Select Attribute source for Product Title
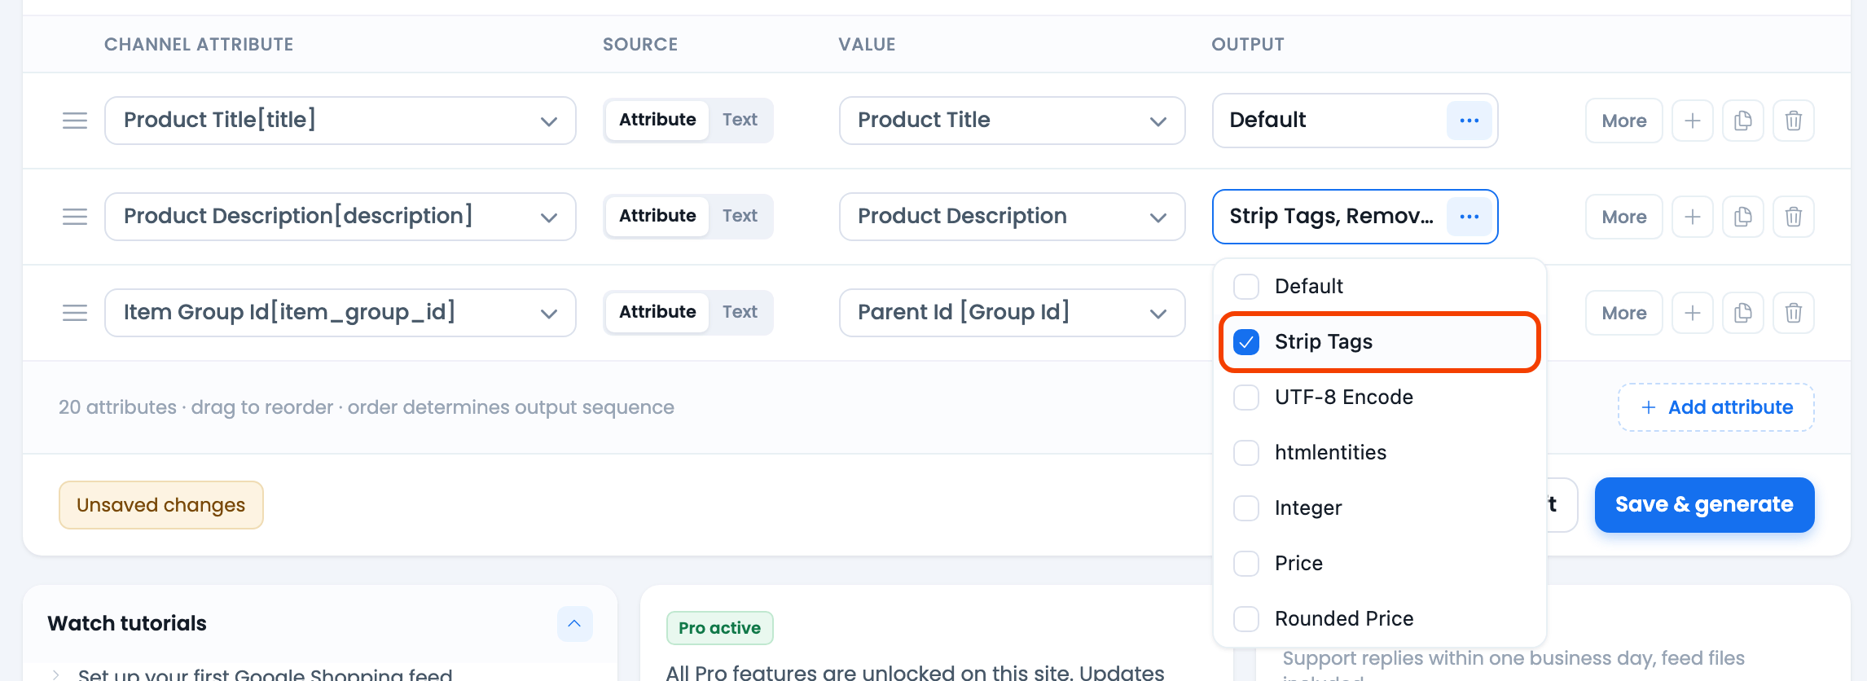 [x=657, y=120]
